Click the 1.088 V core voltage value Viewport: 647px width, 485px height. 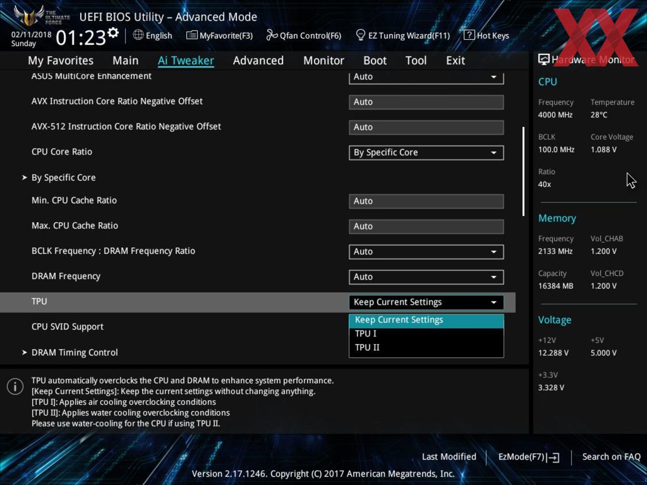pos(604,149)
